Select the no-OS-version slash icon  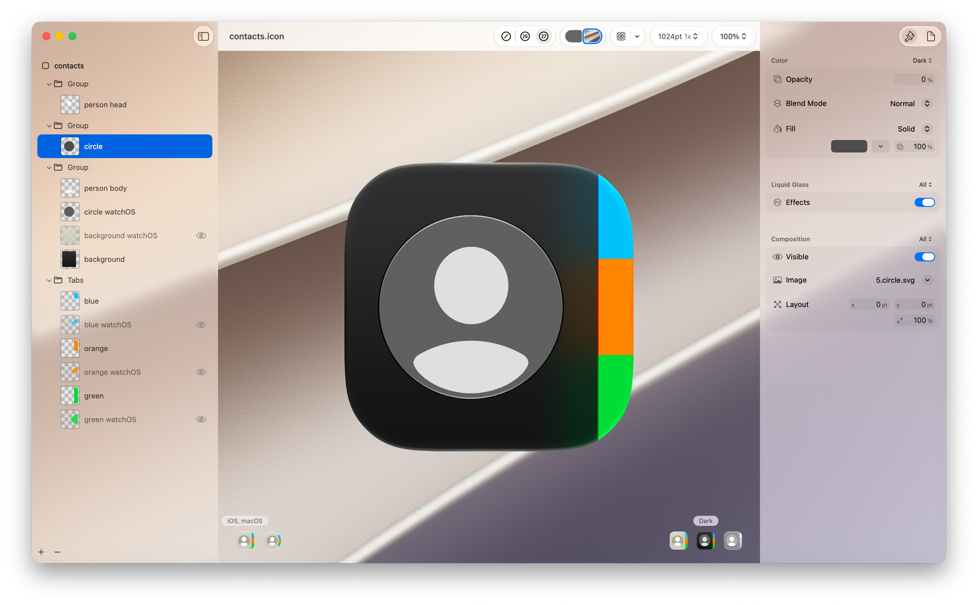[x=506, y=36]
